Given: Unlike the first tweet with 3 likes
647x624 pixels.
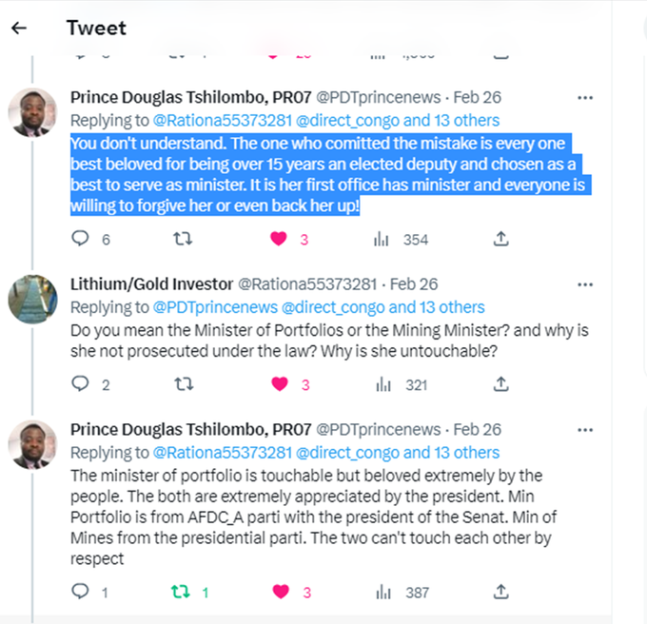Looking at the screenshot, I should pos(279,240).
